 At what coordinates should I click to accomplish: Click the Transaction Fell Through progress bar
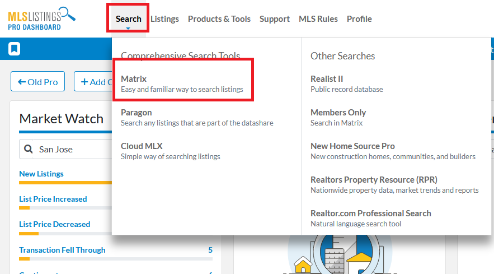click(x=116, y=259)
